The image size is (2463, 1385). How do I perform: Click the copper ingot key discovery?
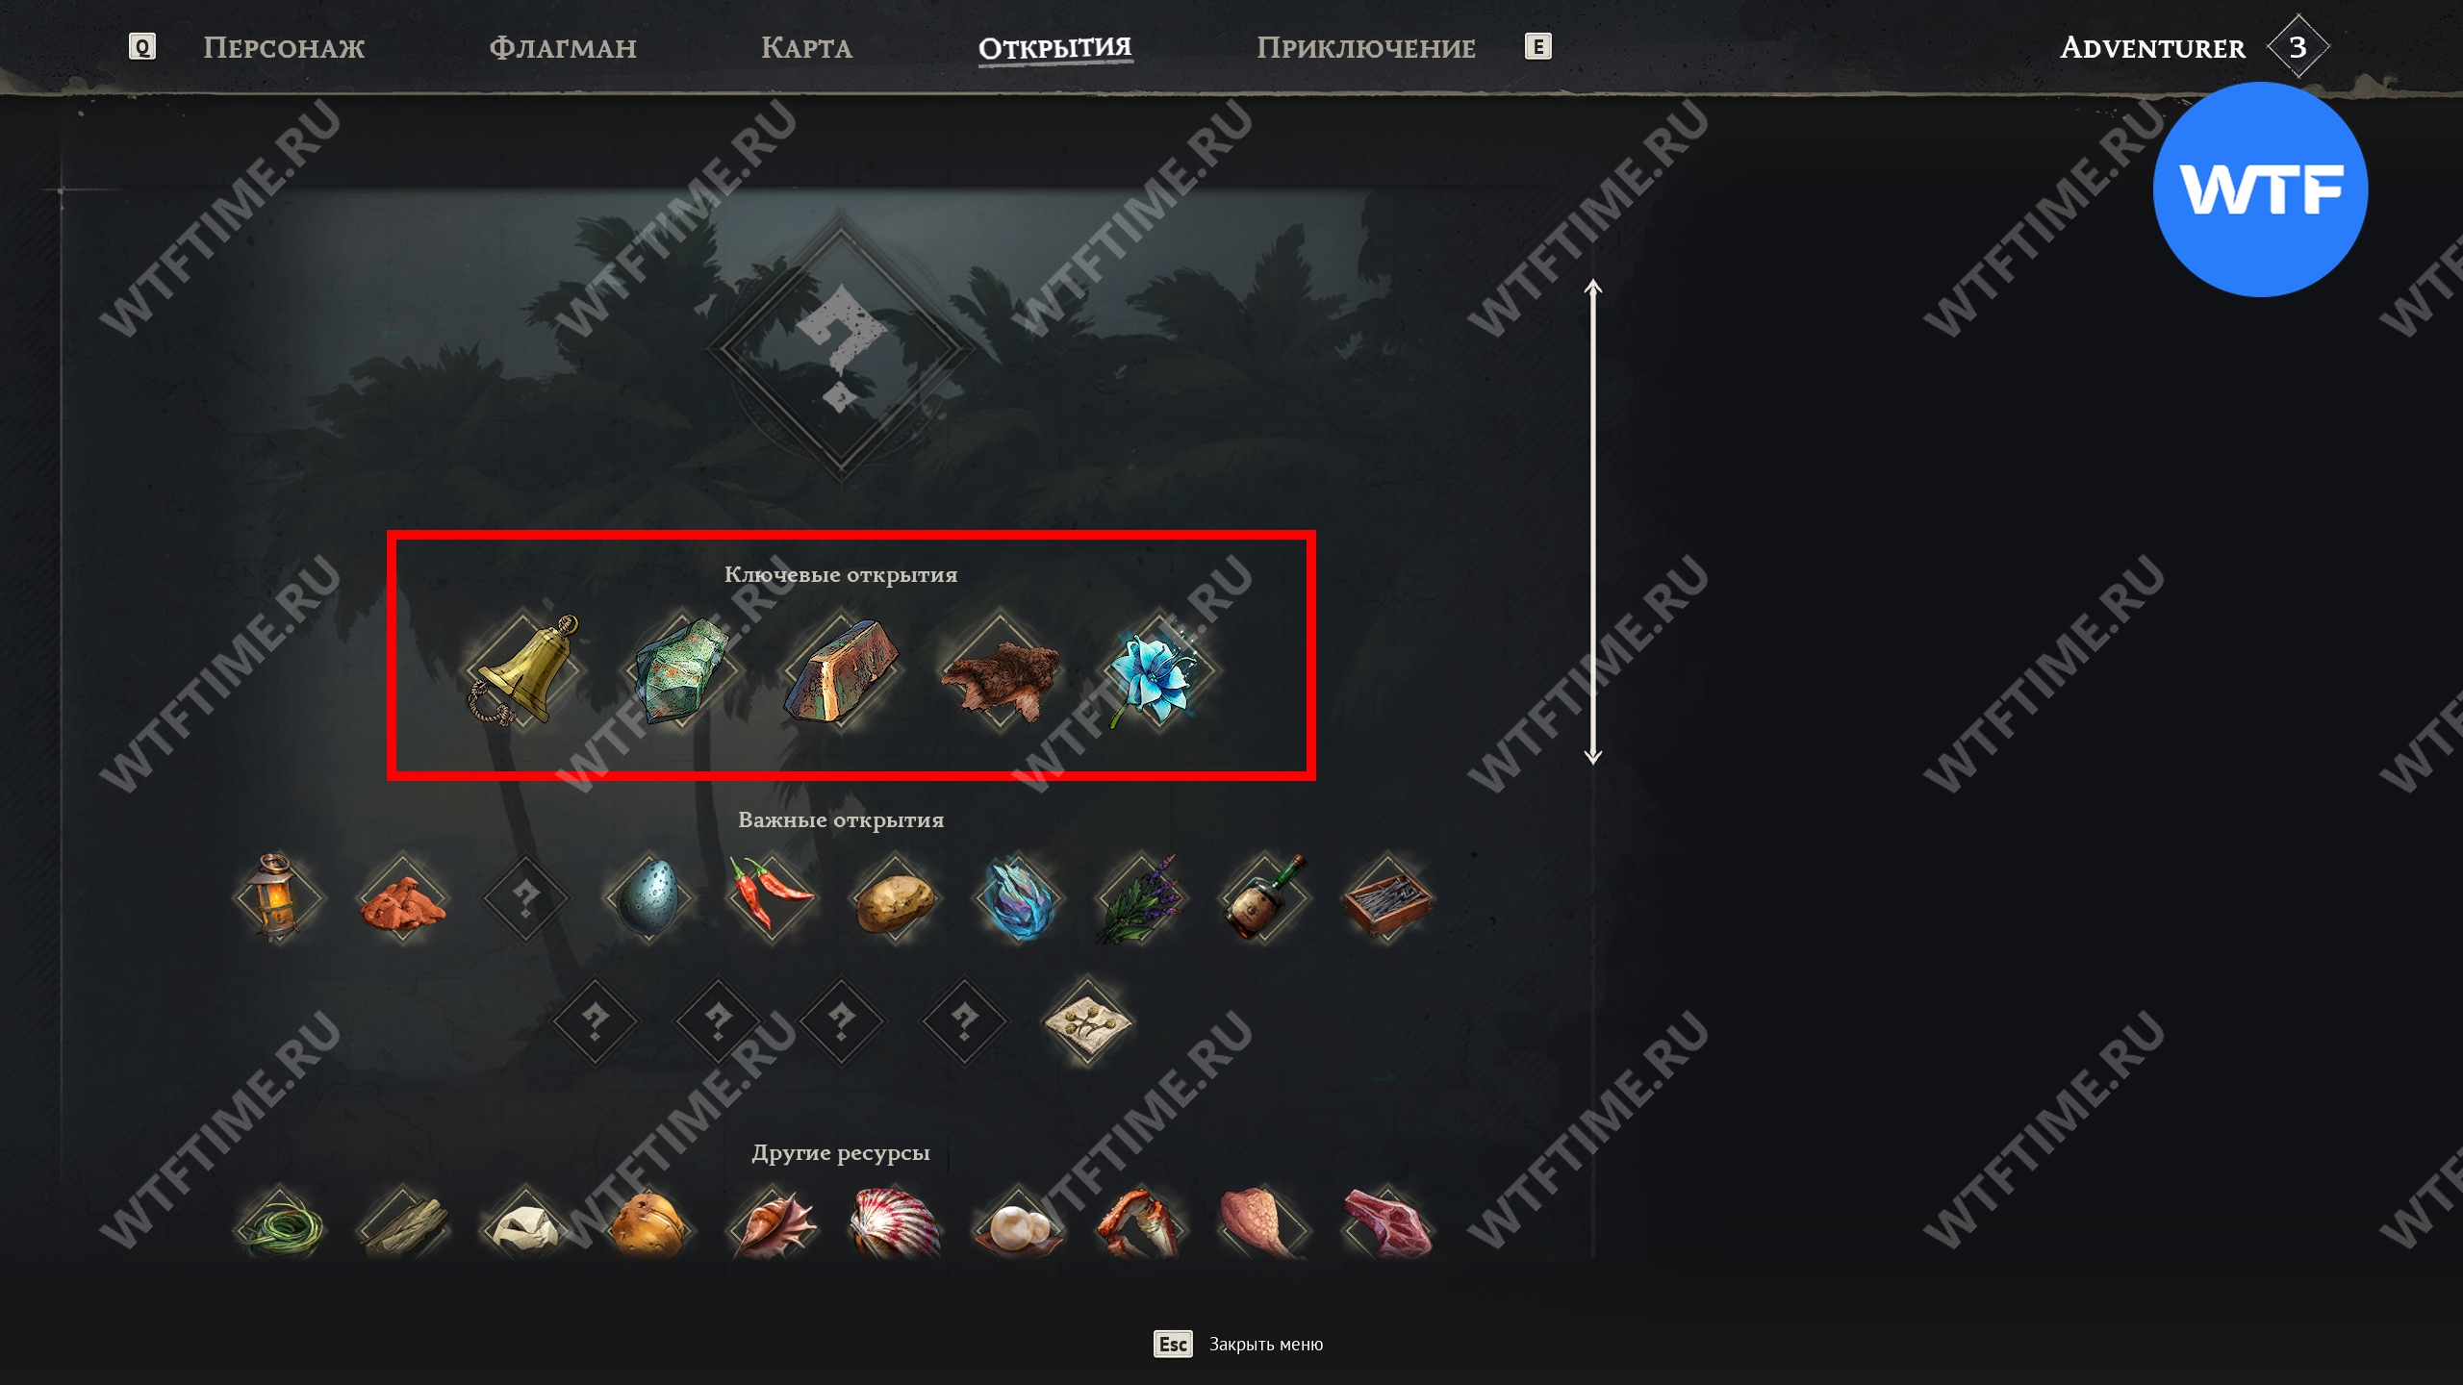pos(841,669)
